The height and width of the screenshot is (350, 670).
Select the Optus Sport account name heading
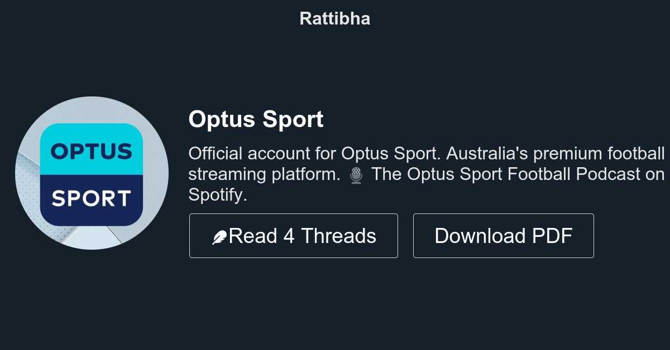coord(256,119)
